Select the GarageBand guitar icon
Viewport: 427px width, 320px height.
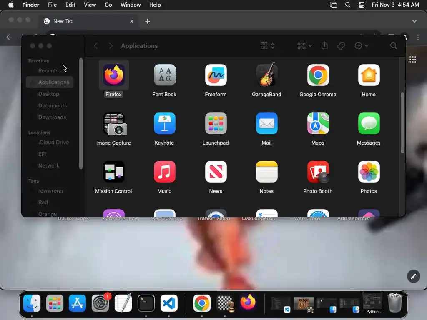coord(266,75)
